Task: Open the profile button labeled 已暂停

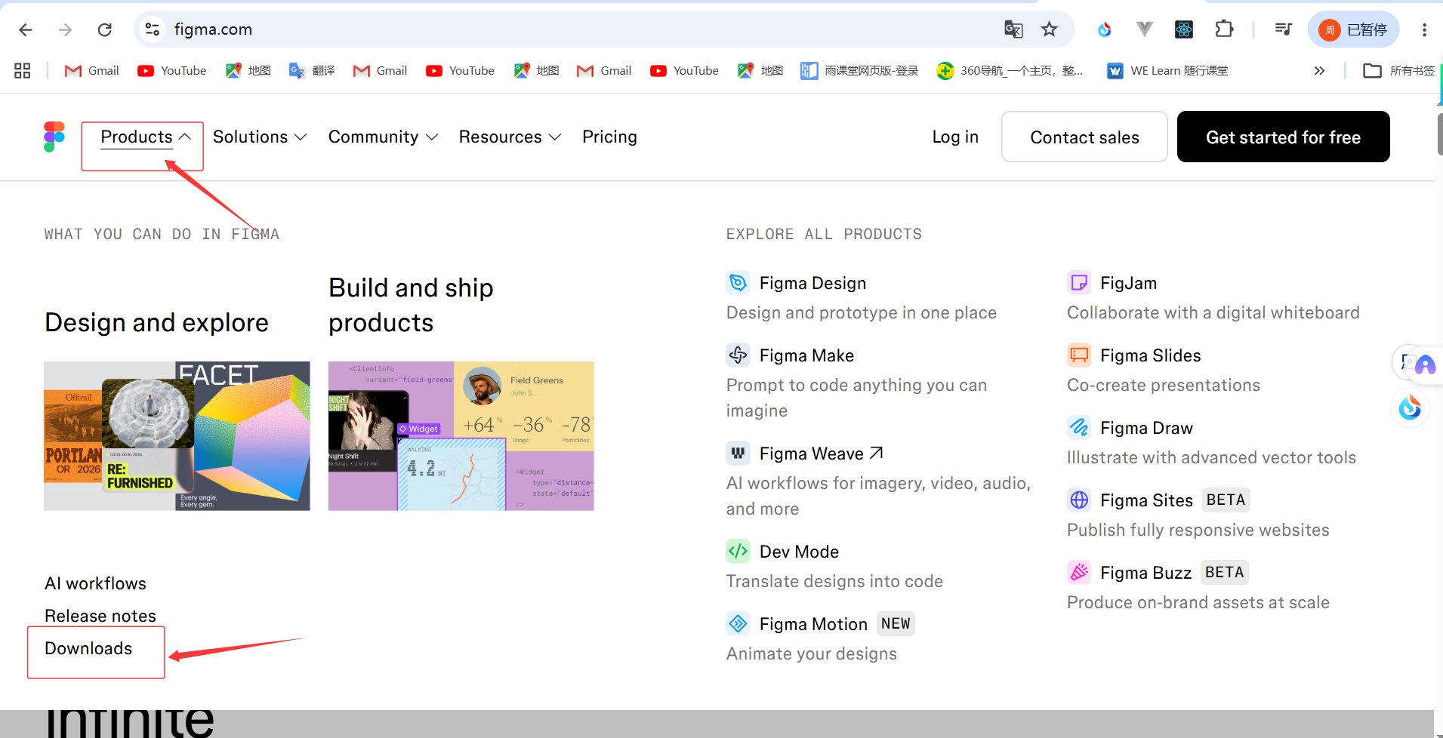Action: click(x=1353, y=29)
